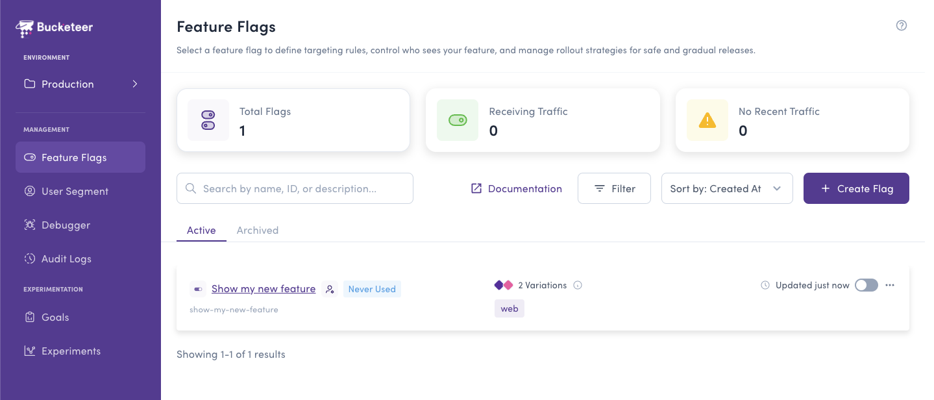This screenshot has height=400, width=934.
Task: Open the Experiments page
Action: click(x=80, y=351)
